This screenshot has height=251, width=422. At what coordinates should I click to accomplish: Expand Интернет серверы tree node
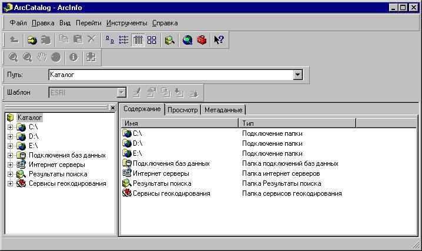(x=10, y=165)
